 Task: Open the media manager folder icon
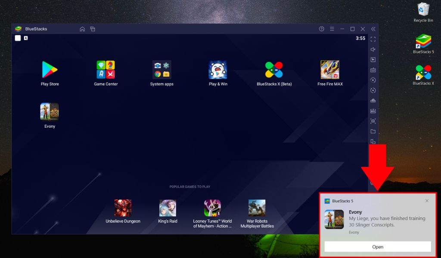pyautogui.click(x=373, y=132)
